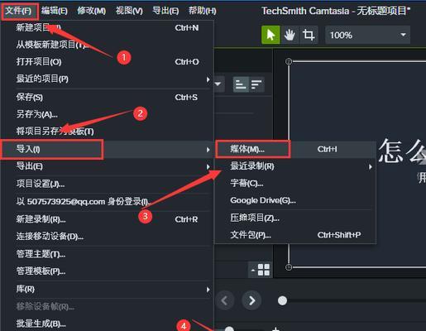The height and width of the screenshot is (331, 426).
Task: Open the 帮助(H) menu
Action: click(x=203, y=11)
